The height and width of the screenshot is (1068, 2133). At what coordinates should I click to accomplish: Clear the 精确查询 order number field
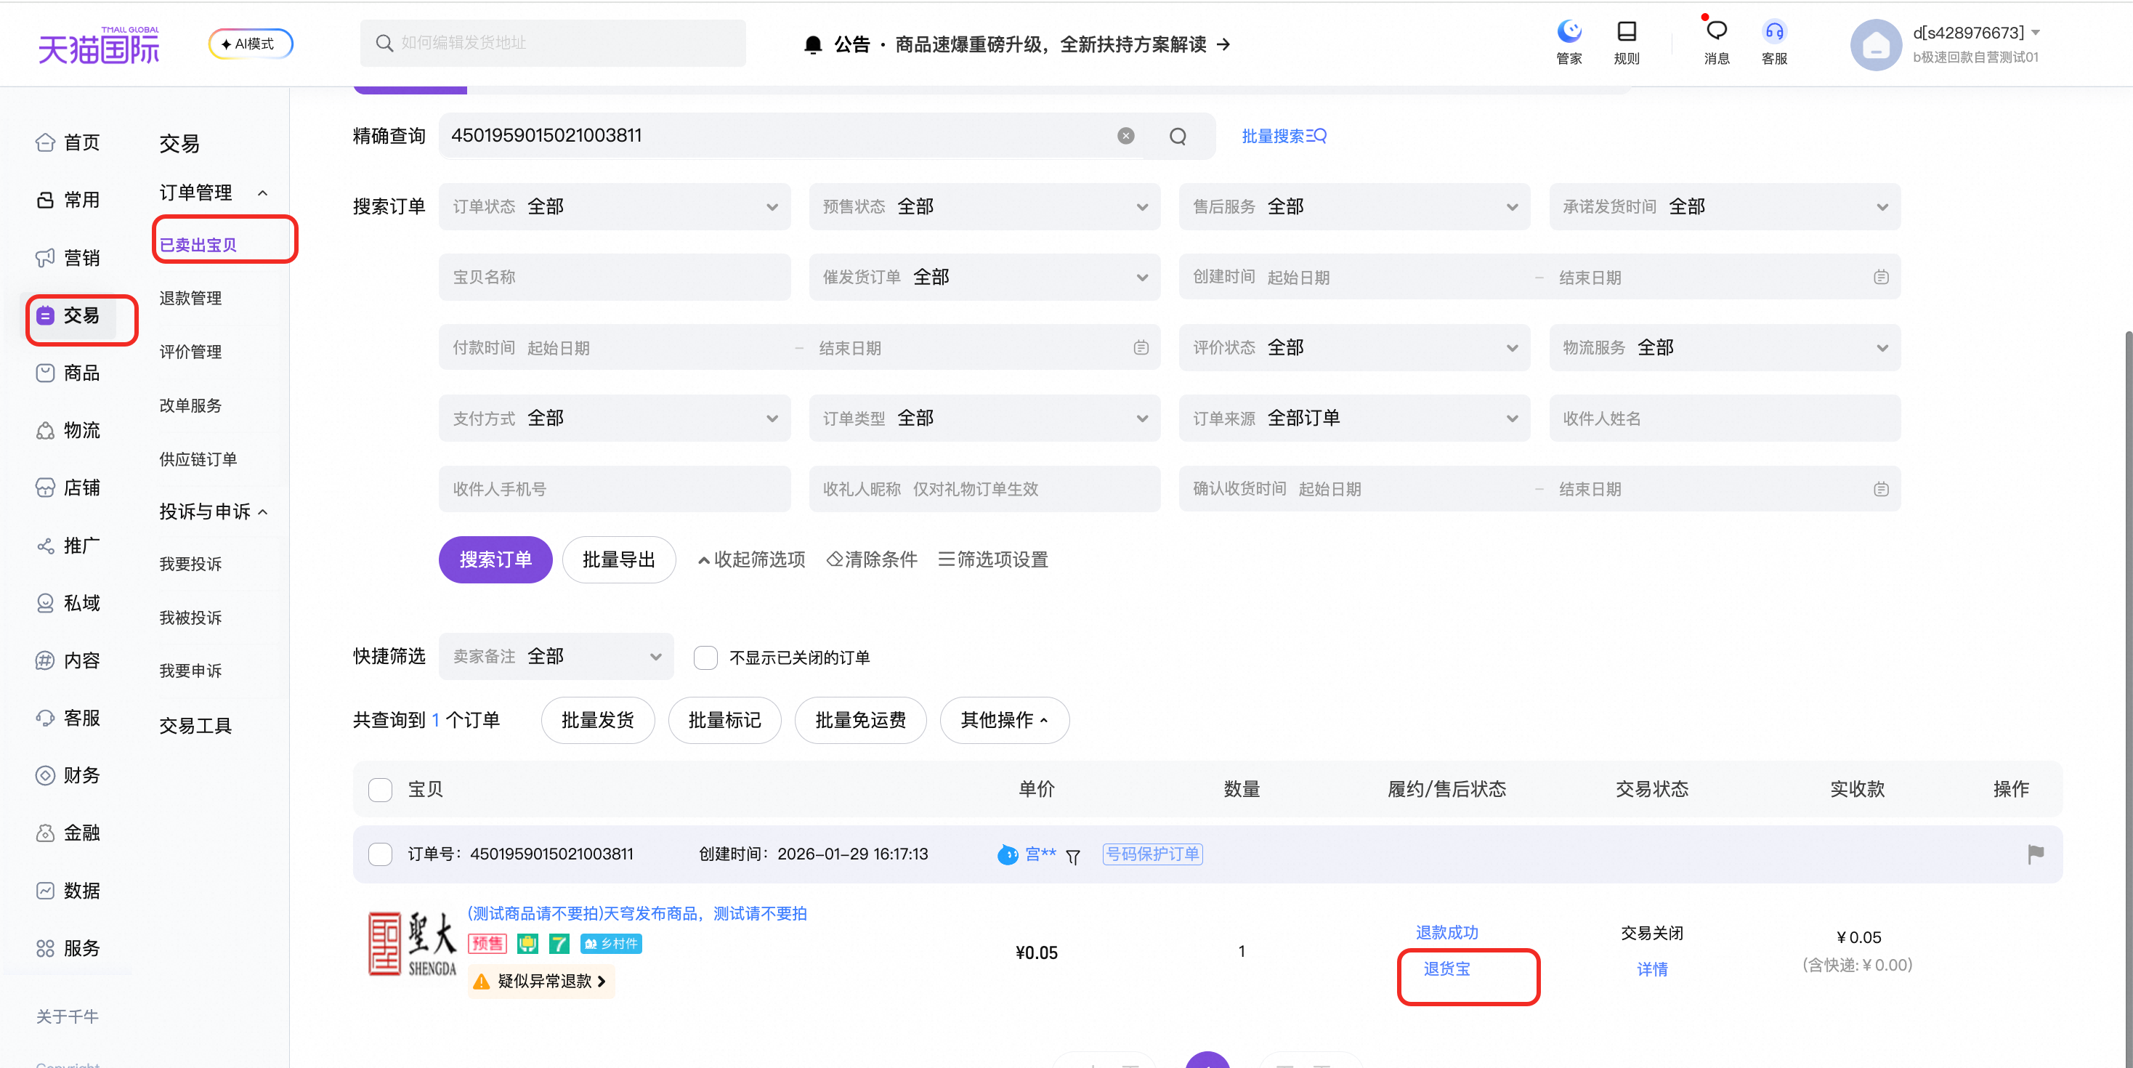point(1125,136)
